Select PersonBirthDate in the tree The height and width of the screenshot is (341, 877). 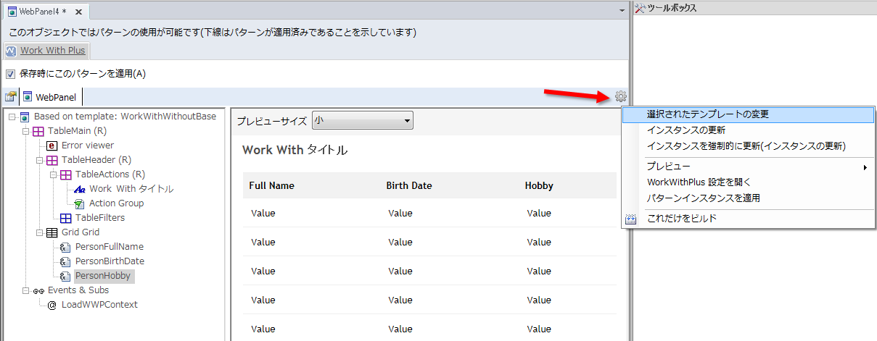click(110, 261)
